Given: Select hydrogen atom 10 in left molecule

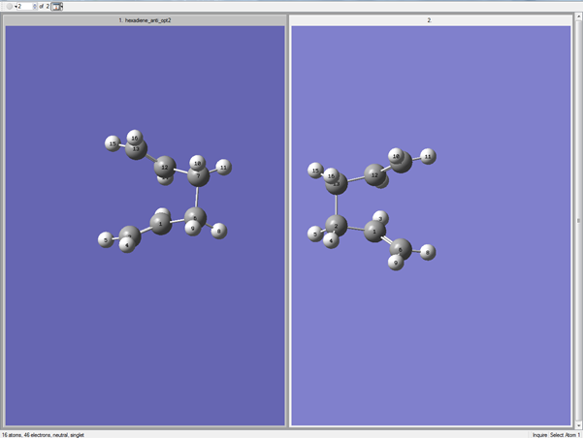Looking at the screenshot, I should 198,163.
